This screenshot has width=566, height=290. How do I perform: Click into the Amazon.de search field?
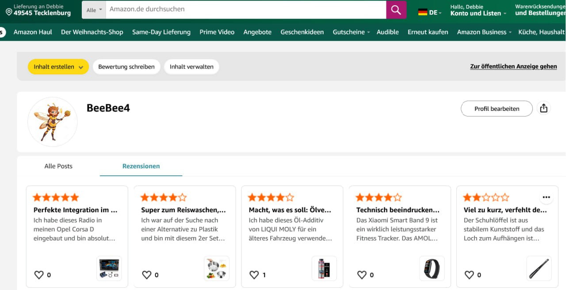[x=245, y=9]
